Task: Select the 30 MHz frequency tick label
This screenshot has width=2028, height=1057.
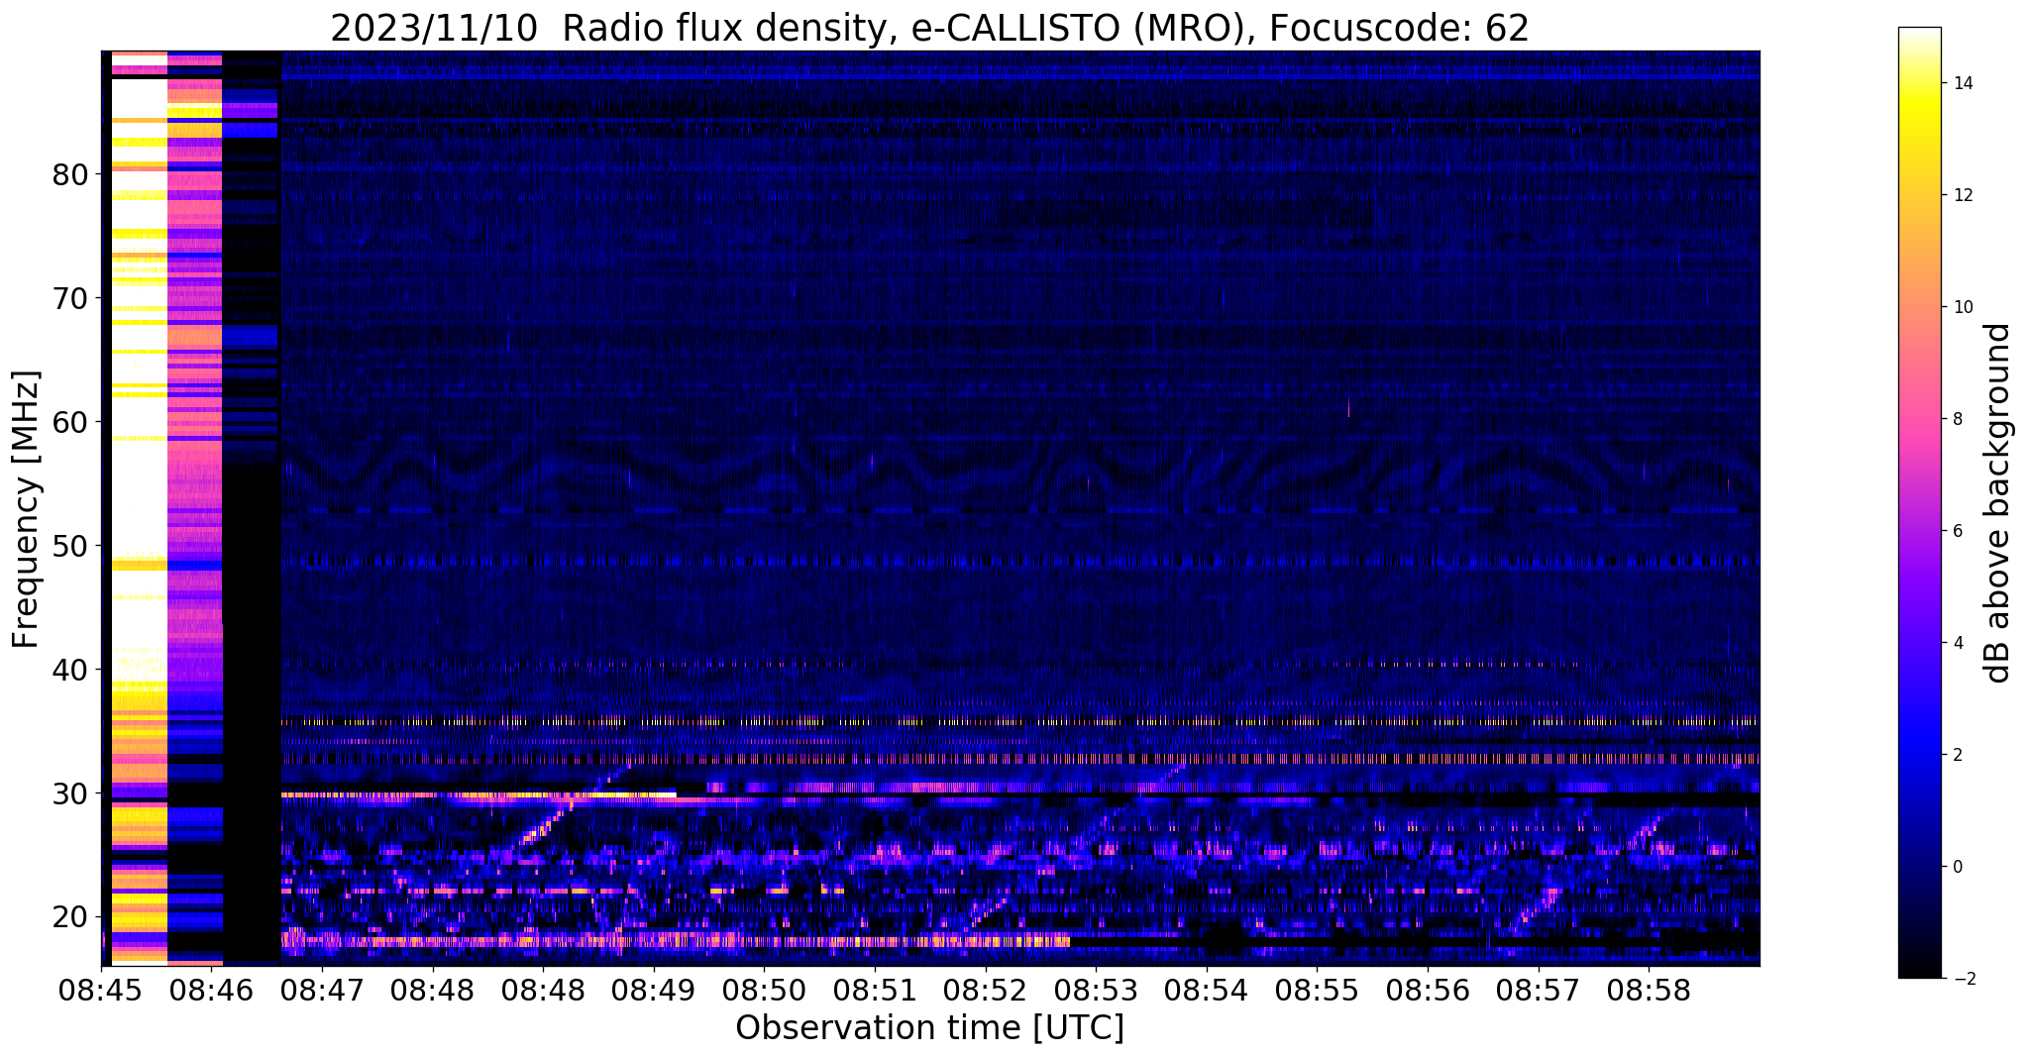Action: pyautogui.click(x=70, y=794)
